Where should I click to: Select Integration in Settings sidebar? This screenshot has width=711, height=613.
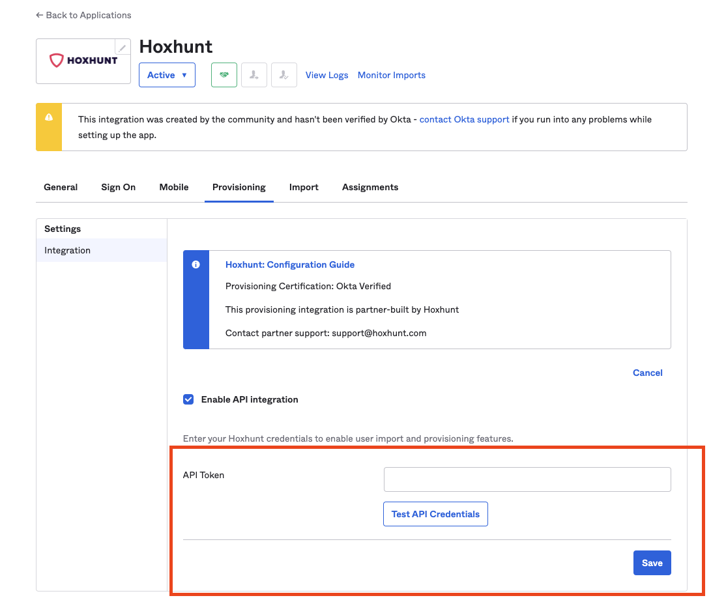coord(102,250)
